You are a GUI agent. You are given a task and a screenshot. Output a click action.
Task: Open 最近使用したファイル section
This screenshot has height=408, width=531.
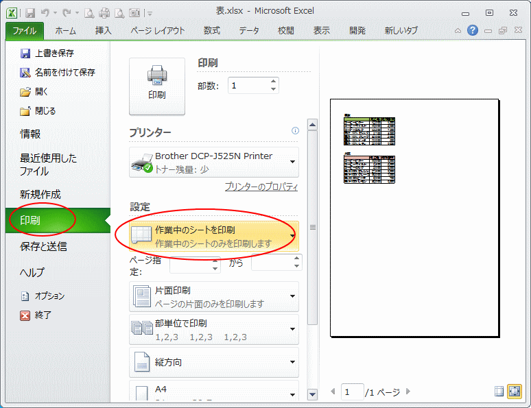[48, 165]
